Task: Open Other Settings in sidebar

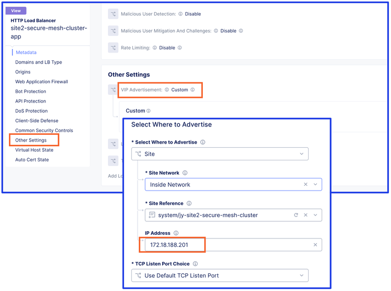Action: pyautogui.click(x=31, y=140)
